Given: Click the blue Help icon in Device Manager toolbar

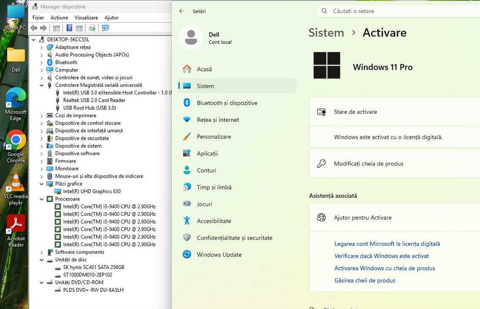Looking at the screenshot, I should (70, 28).
